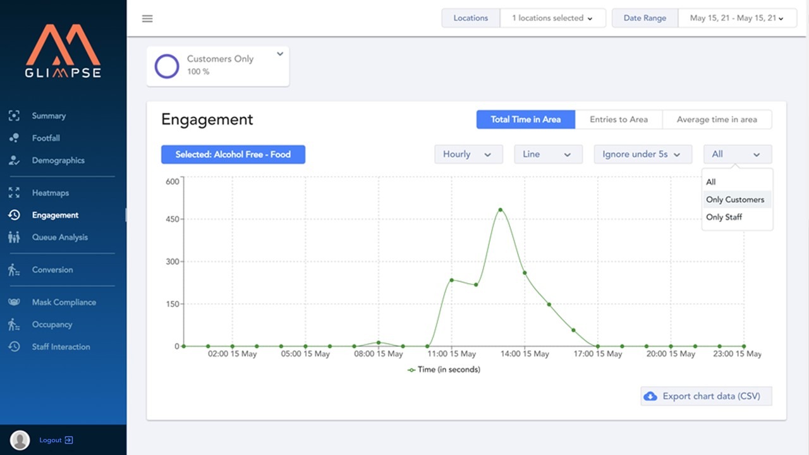Switch to the Average time in area tab
The height and width of the screenshot is (455, 809).
717,119
